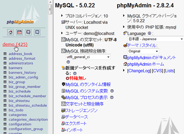
Task: Open the エクスポート link
Action: 76,124
